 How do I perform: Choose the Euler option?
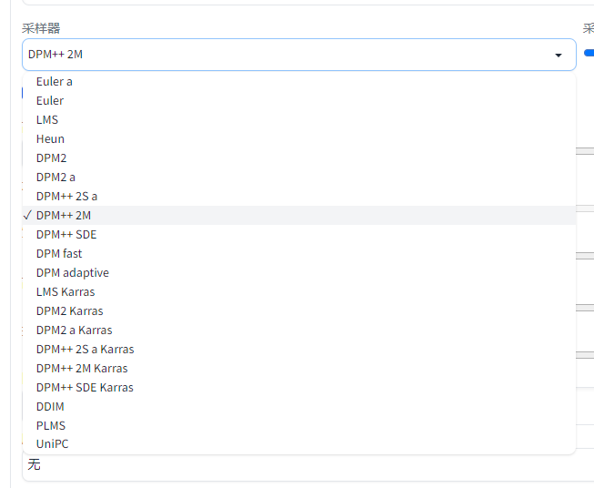pos(50,101)
